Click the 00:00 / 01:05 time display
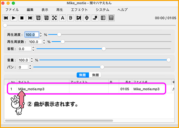The height and width of the screenshot is (128, 179). (x=165, y=18)
